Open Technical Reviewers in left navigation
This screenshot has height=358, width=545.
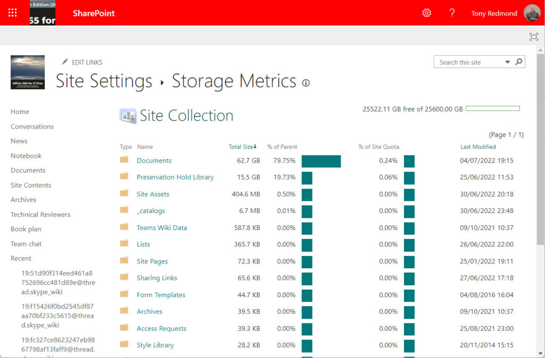point(40,215)
